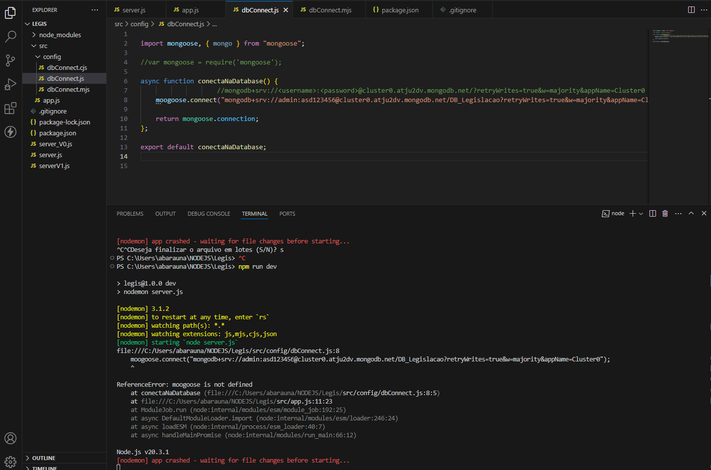Open dbConnect.cjs in the file tree

65,67
